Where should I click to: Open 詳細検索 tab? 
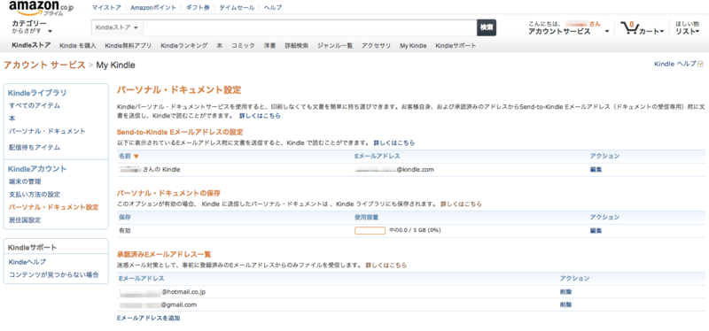(297, 46)
